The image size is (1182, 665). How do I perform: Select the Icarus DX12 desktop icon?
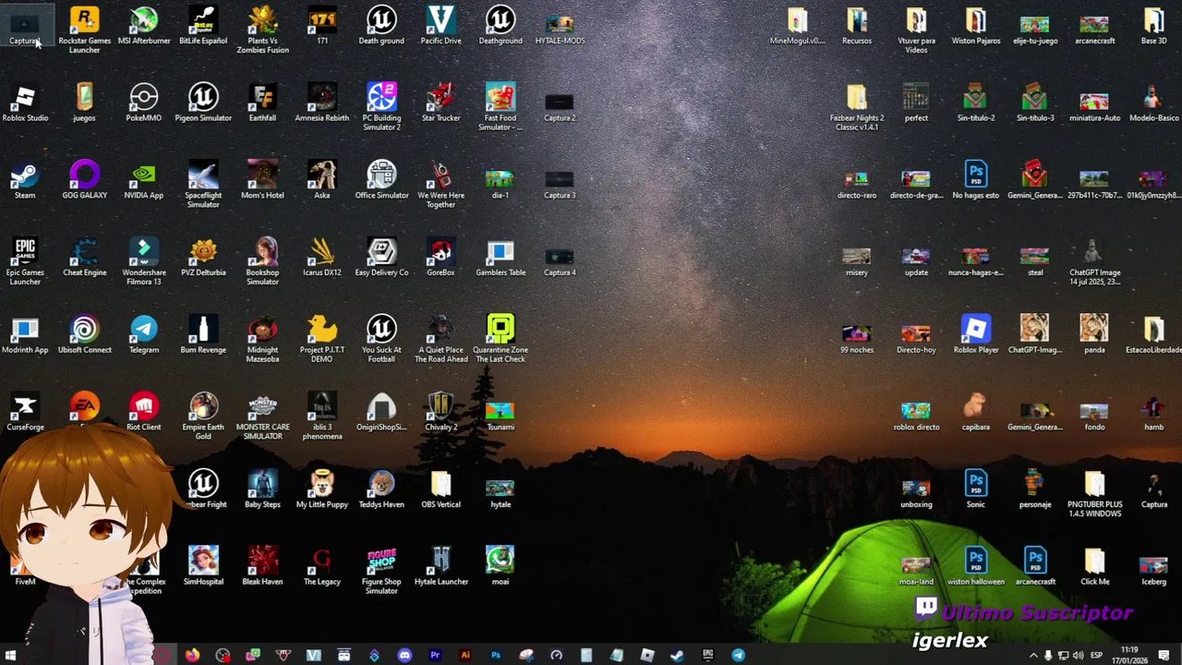click(x=322, y=258)
